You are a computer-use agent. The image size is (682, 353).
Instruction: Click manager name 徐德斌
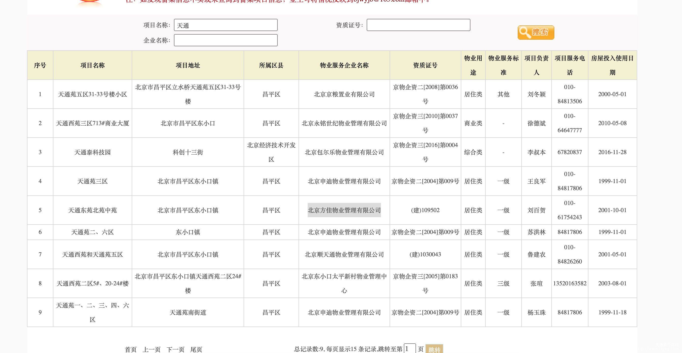tap(536, 123)
